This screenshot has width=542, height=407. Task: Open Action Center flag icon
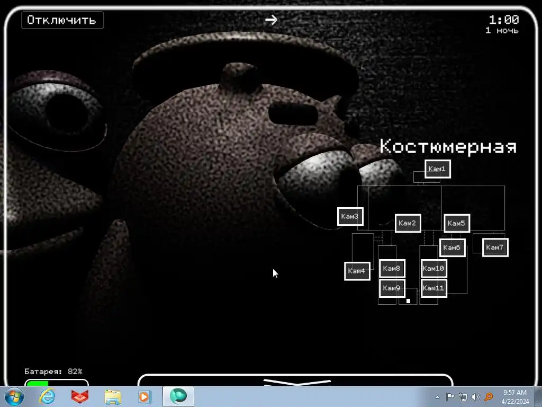click(450, 396)
